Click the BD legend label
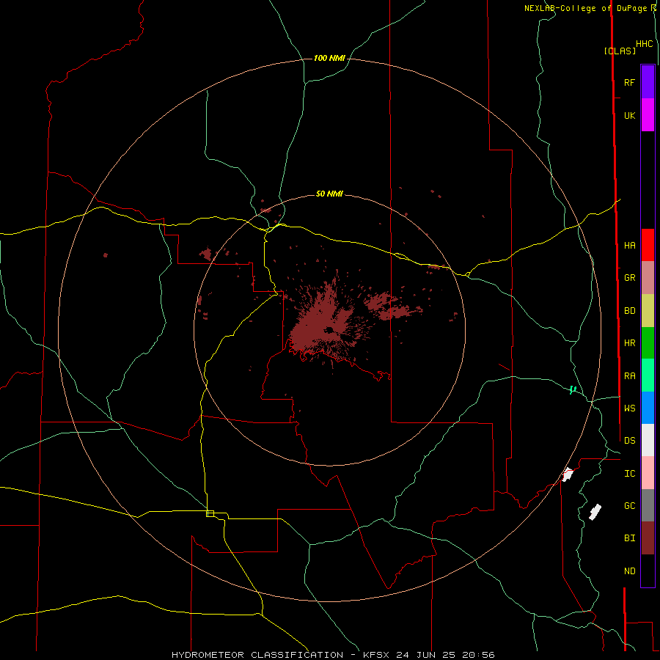 [x=629, y=311]
